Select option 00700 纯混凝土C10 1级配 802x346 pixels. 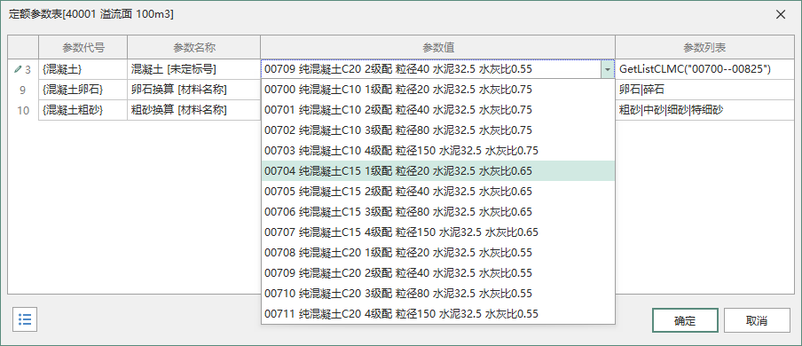[438, 90]
